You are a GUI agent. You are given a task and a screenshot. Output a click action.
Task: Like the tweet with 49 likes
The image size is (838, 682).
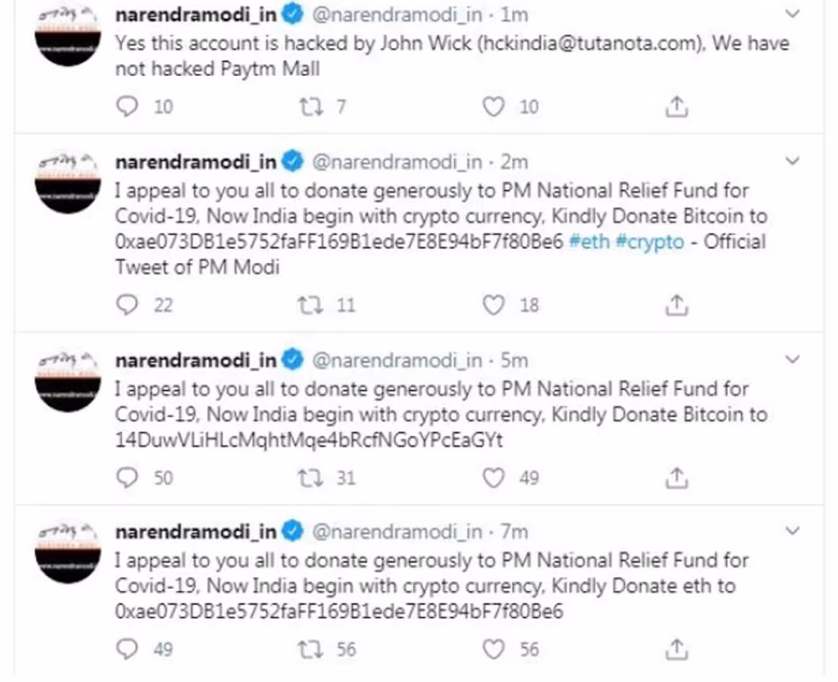[x=493, y=478]
